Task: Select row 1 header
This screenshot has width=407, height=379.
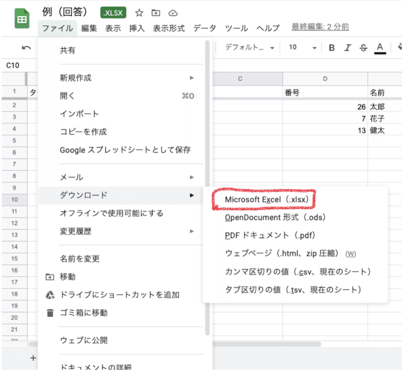Action: tap(14, 91)
